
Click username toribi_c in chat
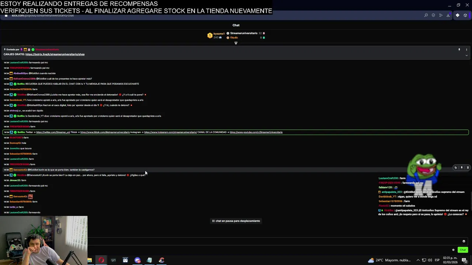point(14,207)
